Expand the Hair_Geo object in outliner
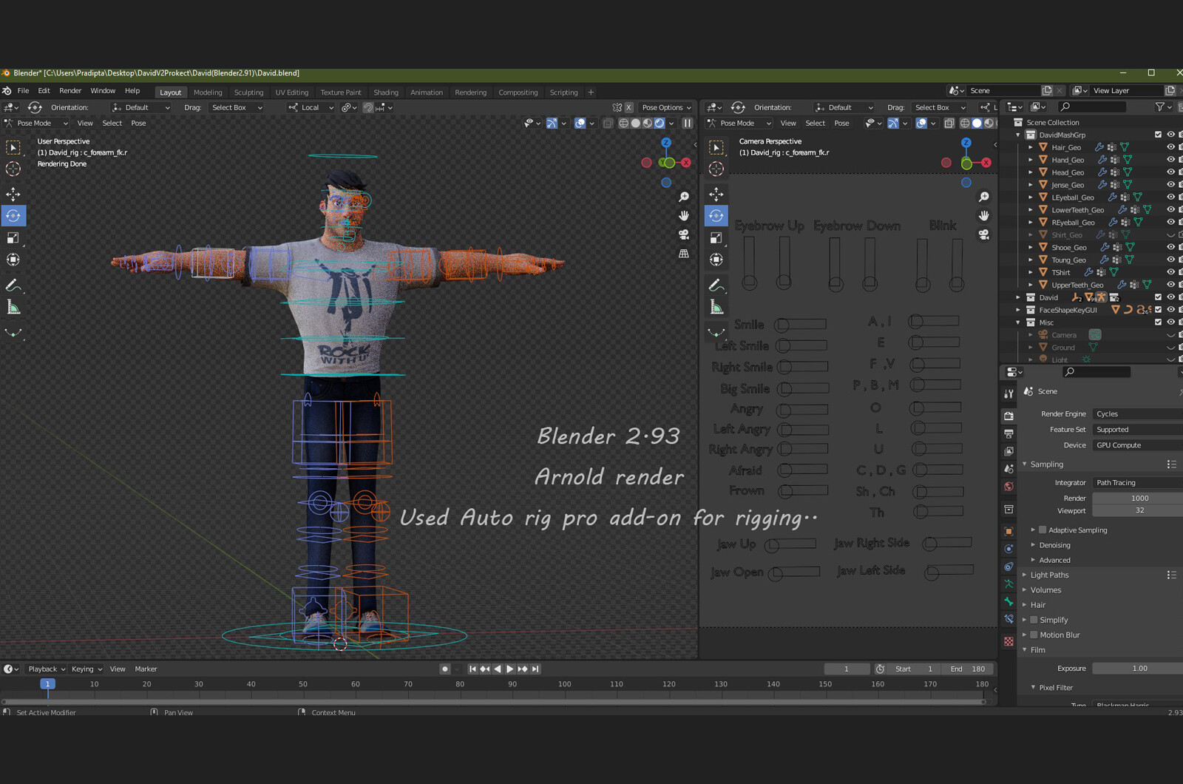The image size is (1183, 784). [1030, 147]
